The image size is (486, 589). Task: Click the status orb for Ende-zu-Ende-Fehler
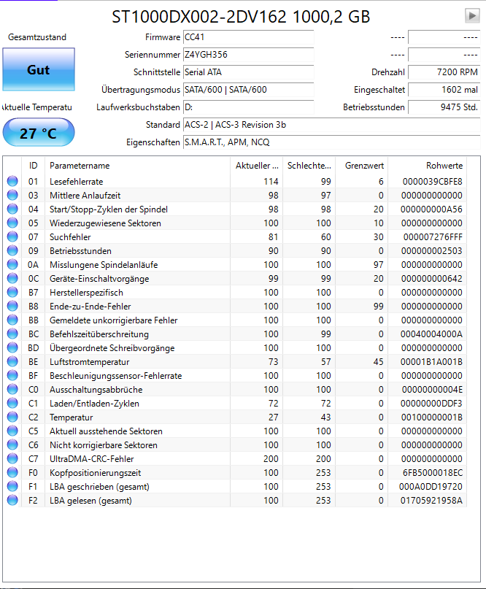coord(12,306)
